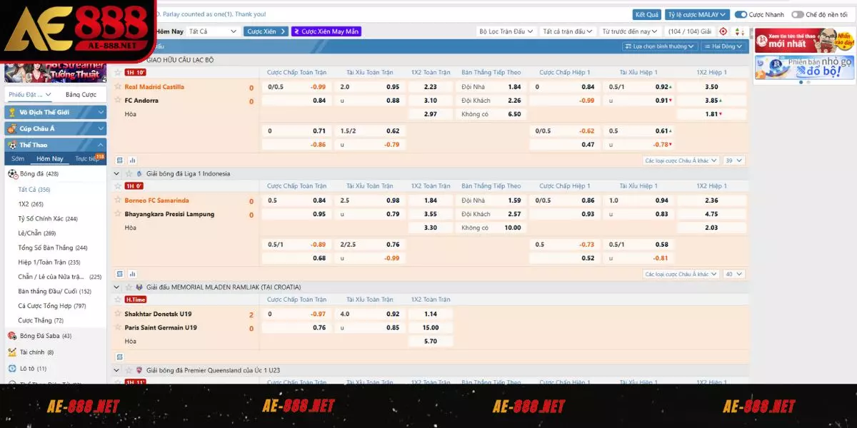Open the Hot Streamer Tướng Thuật banner
This screenshot has width=857, height=428.
(x=55, y=72)
